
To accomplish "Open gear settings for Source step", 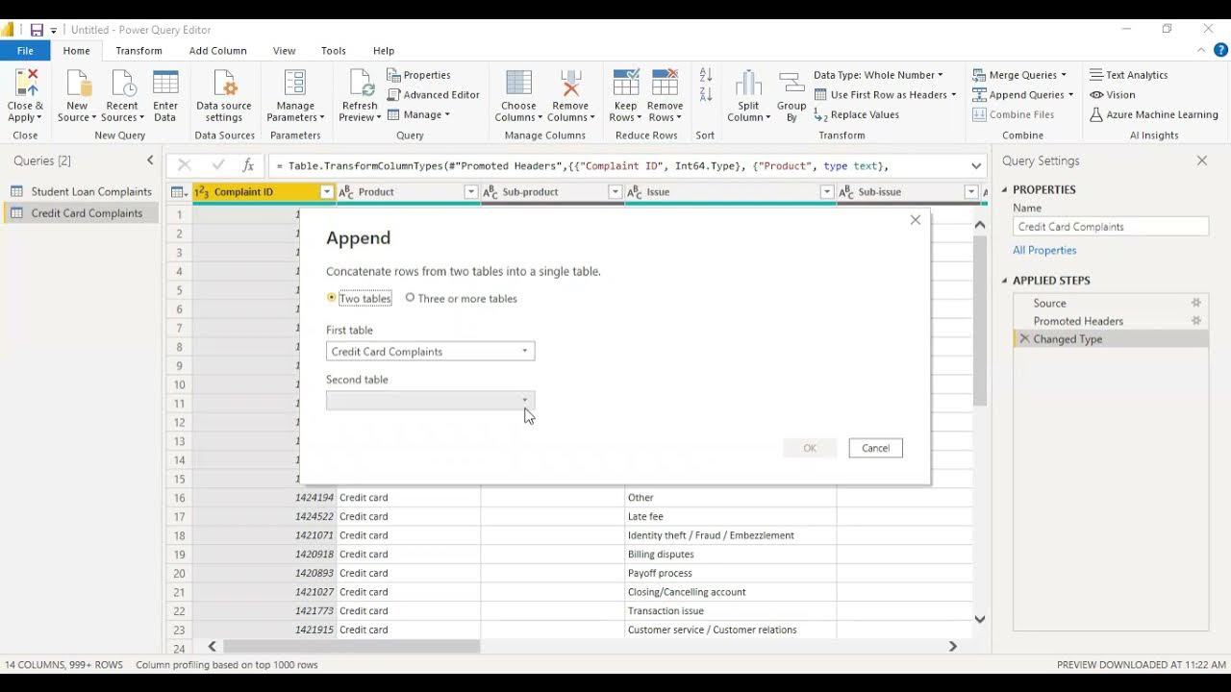I will [x=1196, y=303].
